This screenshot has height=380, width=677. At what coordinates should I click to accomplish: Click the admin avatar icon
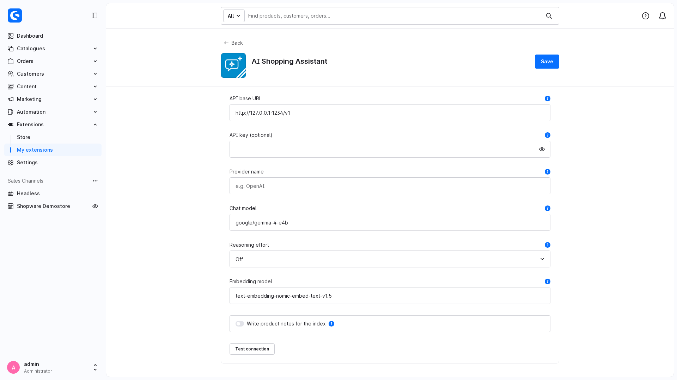[13, 367]
